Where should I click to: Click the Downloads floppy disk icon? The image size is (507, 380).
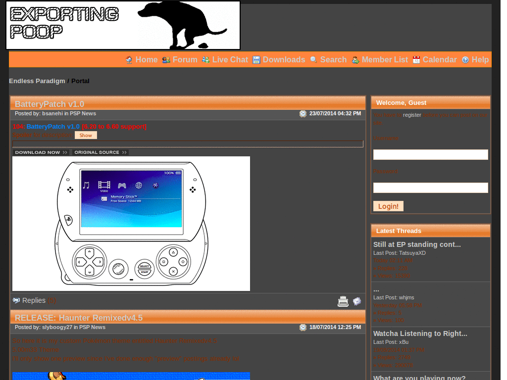pos(256,60)
